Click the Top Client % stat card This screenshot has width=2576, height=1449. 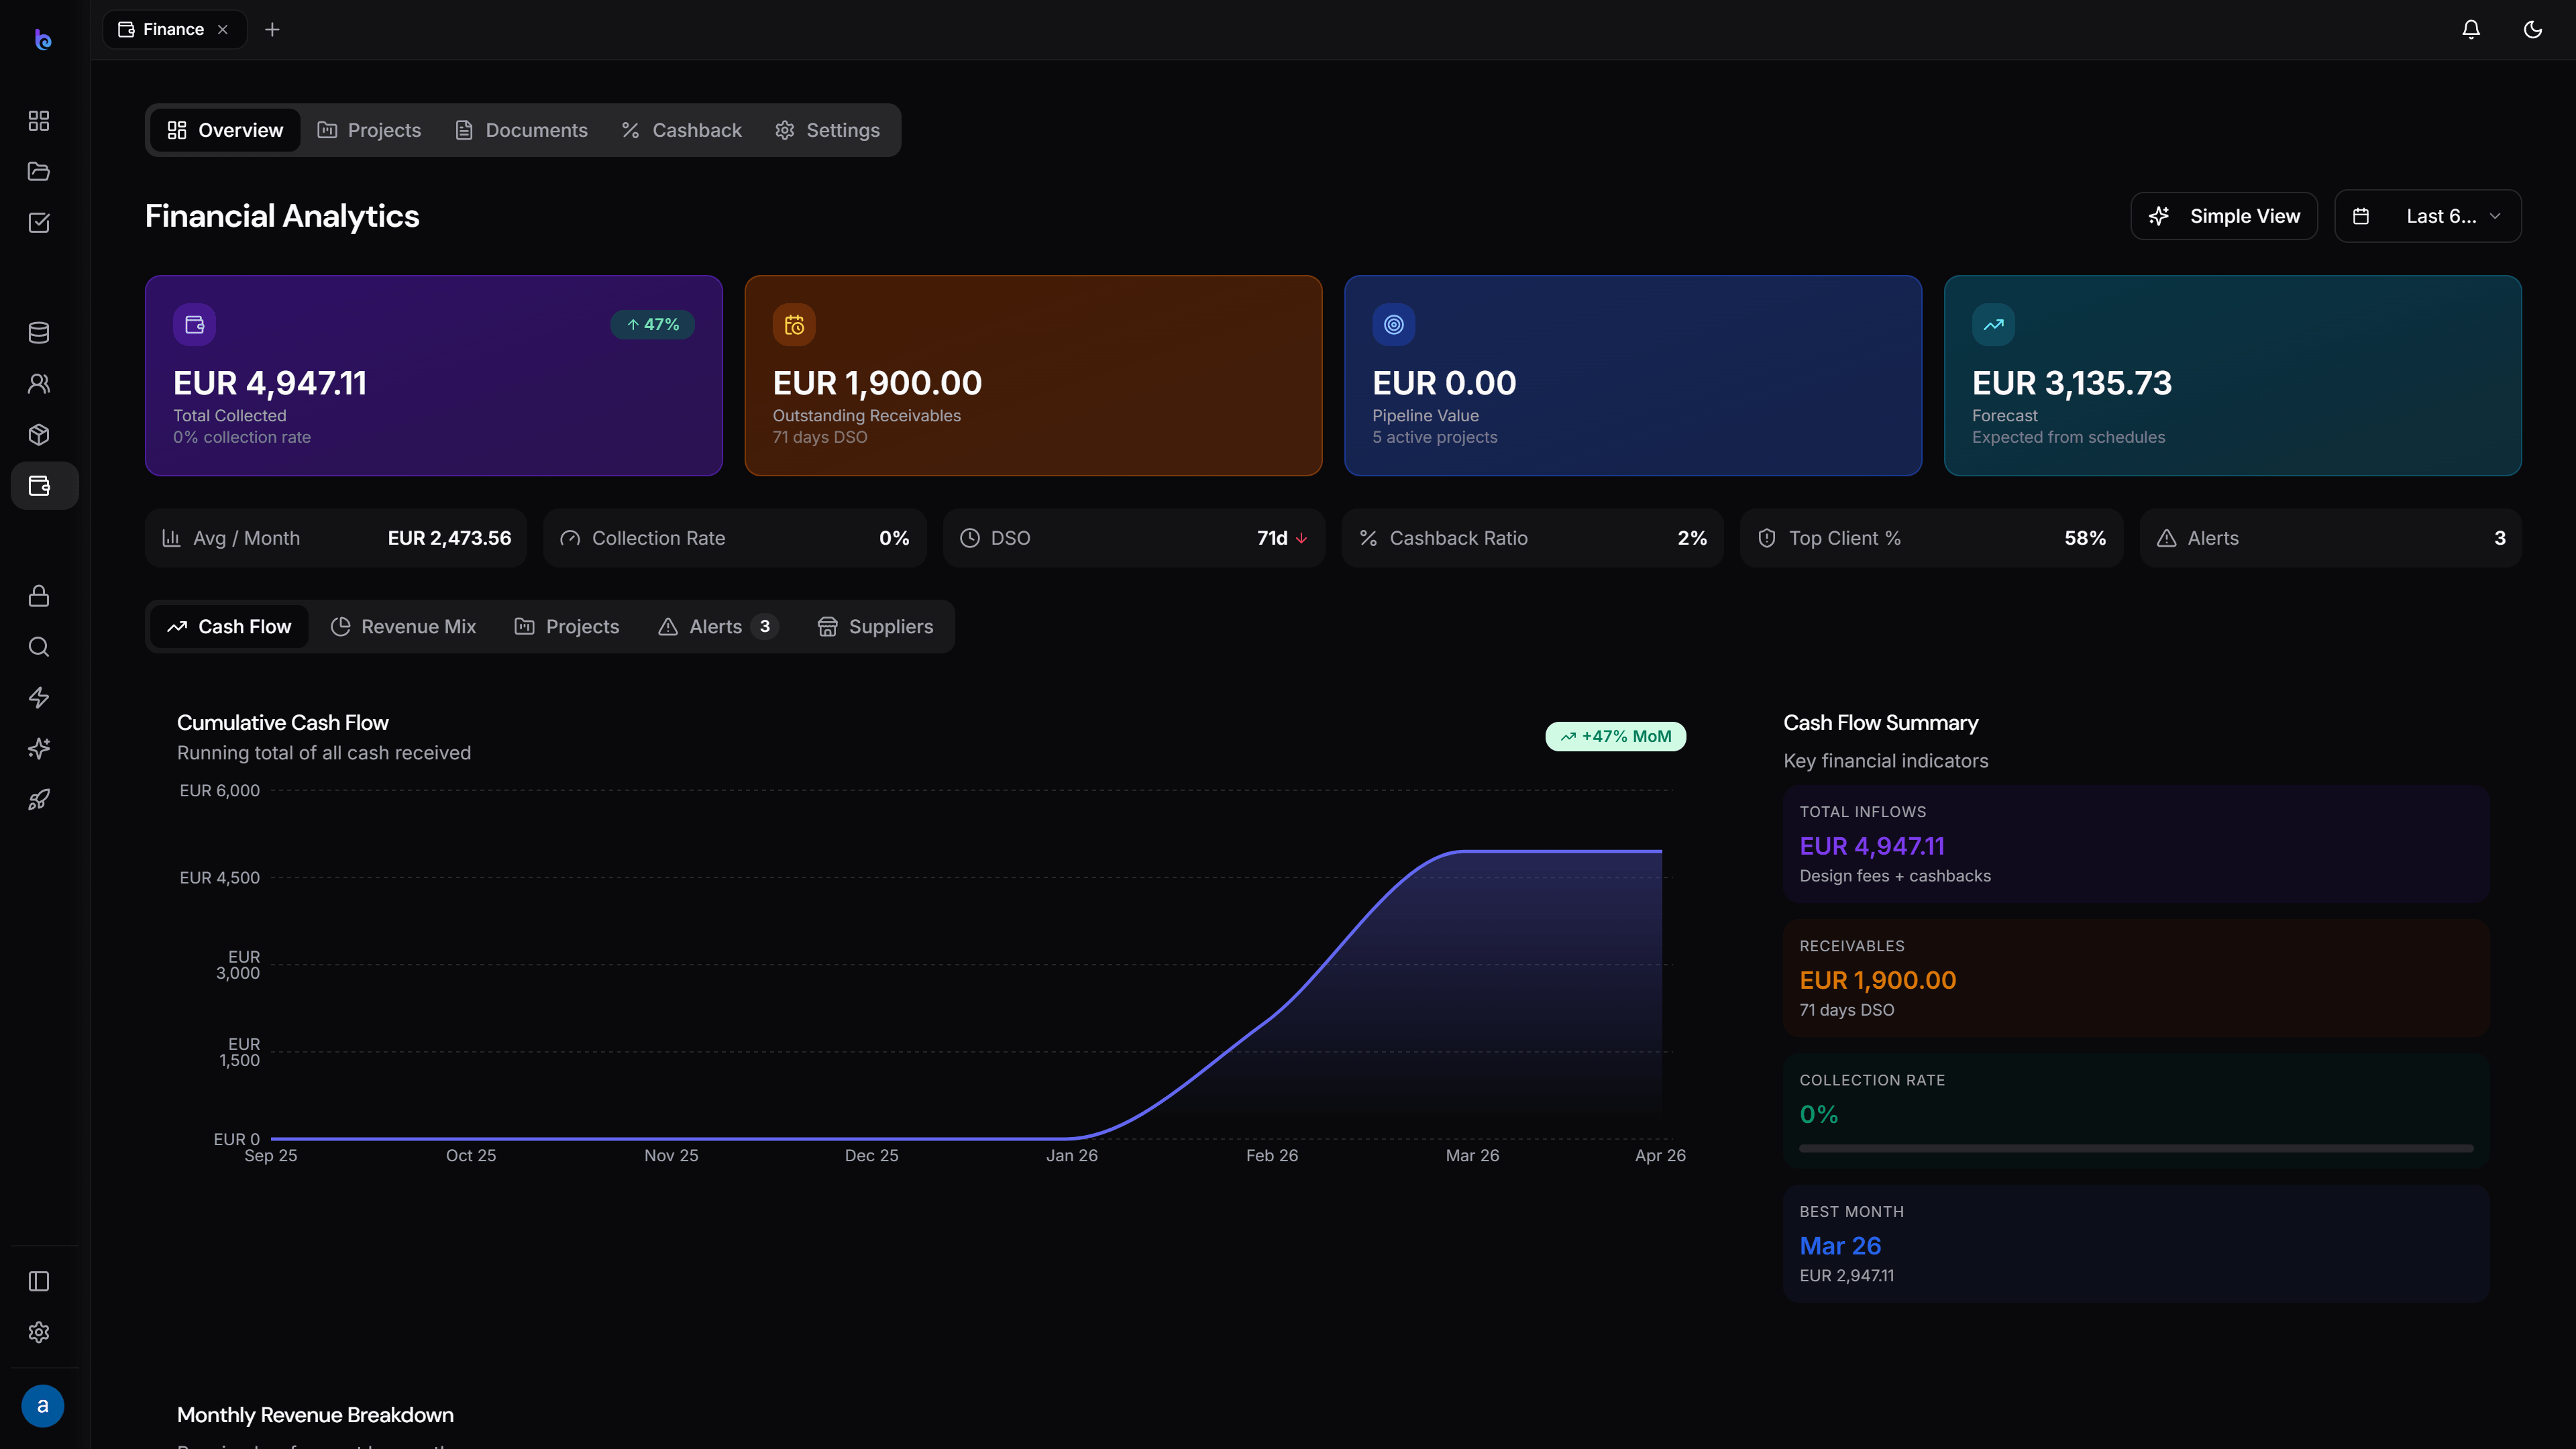[1932, 538]
